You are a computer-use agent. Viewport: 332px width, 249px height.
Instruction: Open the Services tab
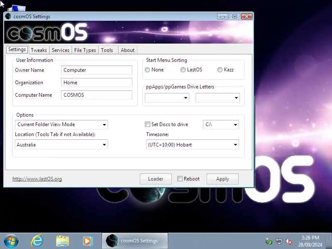(x=61, y=50)
